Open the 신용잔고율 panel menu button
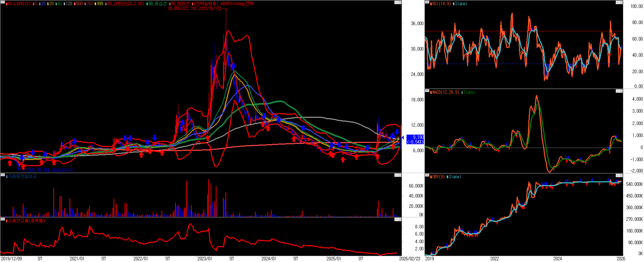This screenshot has width=644, height=262. click(2, 219)
